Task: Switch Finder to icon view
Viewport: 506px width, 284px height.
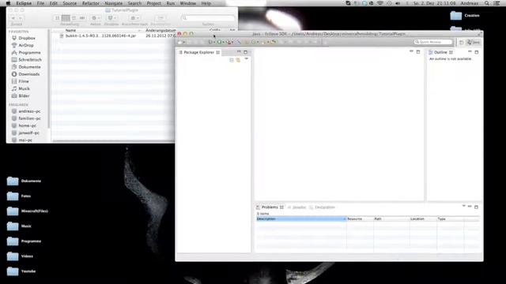Action: coord(58,18)
